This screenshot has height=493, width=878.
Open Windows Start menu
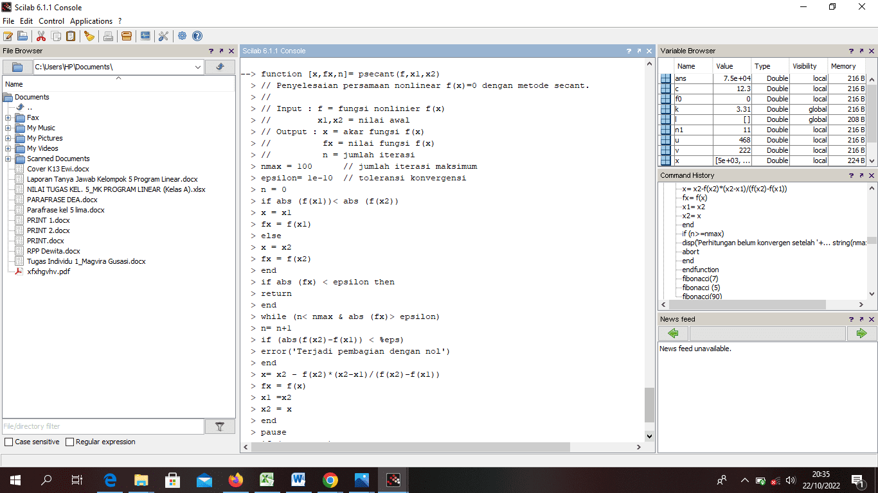15,480
